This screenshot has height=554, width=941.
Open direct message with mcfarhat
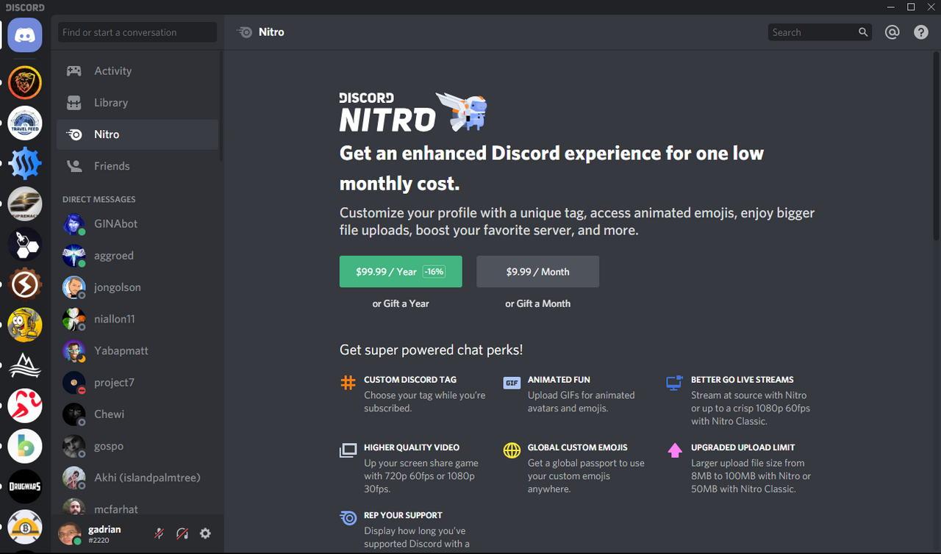(x=137, y=507)
